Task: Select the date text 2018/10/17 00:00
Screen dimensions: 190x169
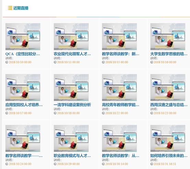Action: 20,113
